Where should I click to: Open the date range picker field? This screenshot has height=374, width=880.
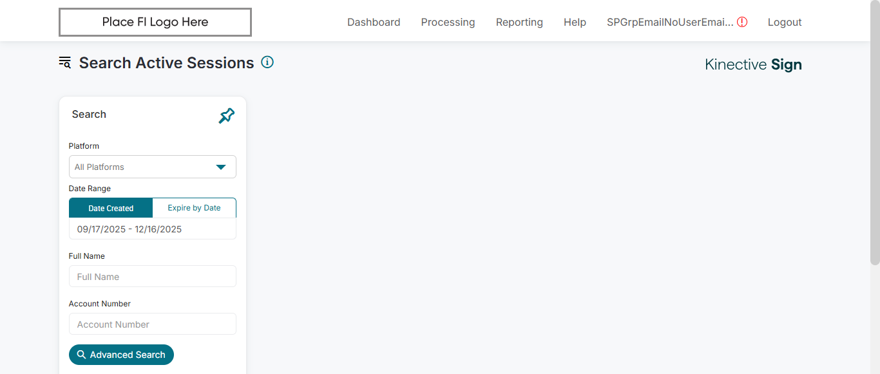(152, 229)
